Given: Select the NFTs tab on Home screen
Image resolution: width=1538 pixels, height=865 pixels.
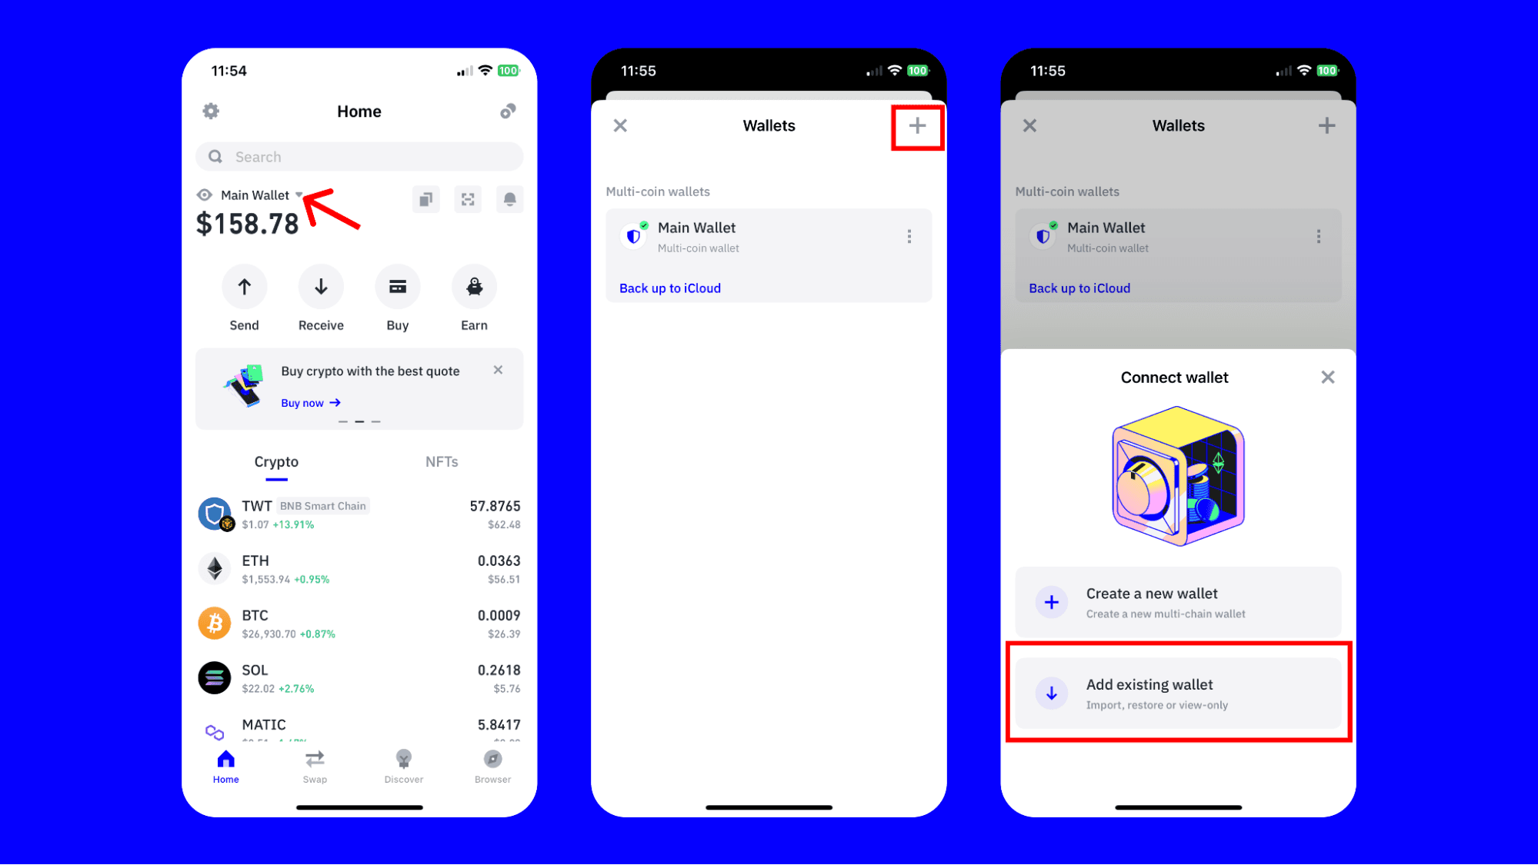Looking at the screenshot, I should (x=442, y=461).
